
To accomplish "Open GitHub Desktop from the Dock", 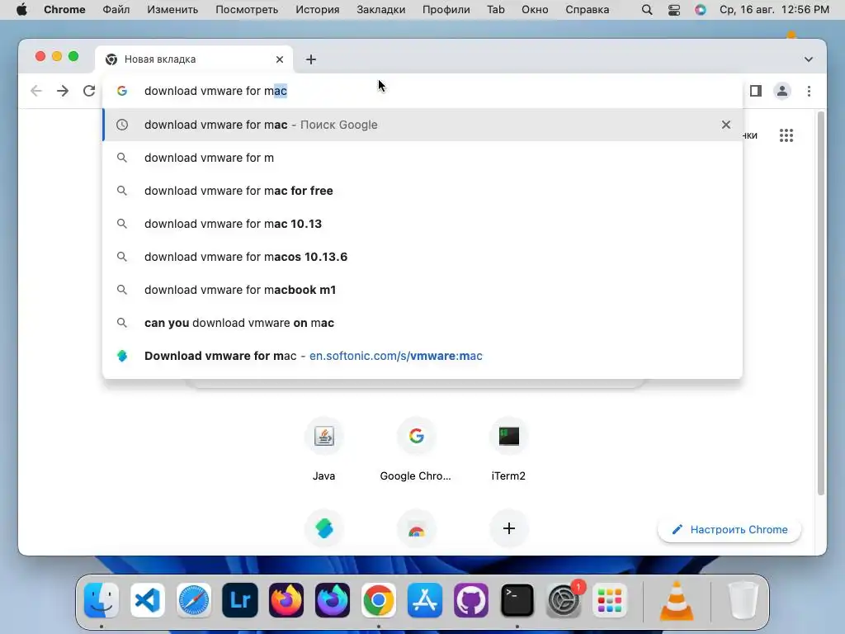I will (x=471, y=600).
